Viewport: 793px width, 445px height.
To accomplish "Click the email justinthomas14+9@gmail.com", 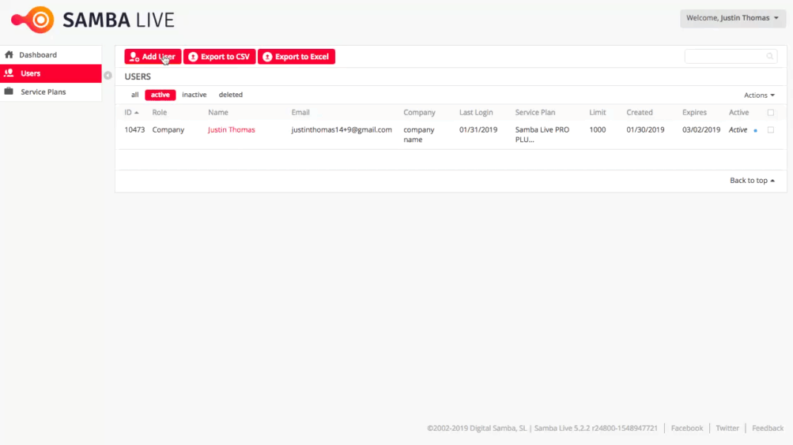I will [x=342, y=129].
